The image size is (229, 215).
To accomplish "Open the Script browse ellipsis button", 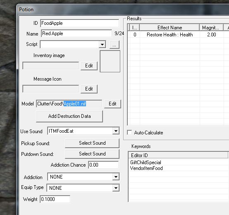I will click(114, 45).
